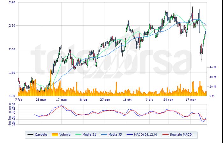Image resolution: width=223 pixels, height=143 pixels.
Task: Click the 16 ott date label
Action: coord(127,99)
